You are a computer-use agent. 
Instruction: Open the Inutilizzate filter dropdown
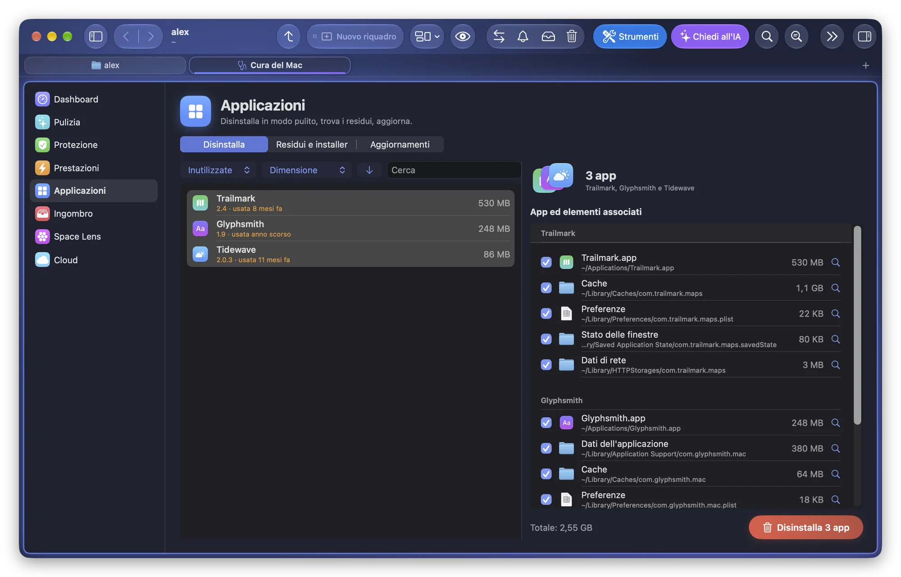coord(218,170)
